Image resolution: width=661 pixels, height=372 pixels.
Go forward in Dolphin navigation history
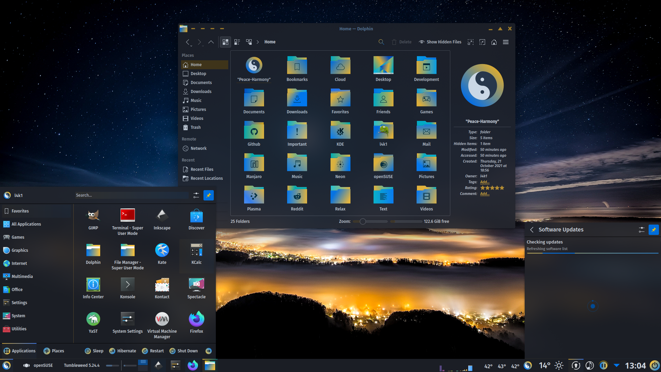pos(199,42)
